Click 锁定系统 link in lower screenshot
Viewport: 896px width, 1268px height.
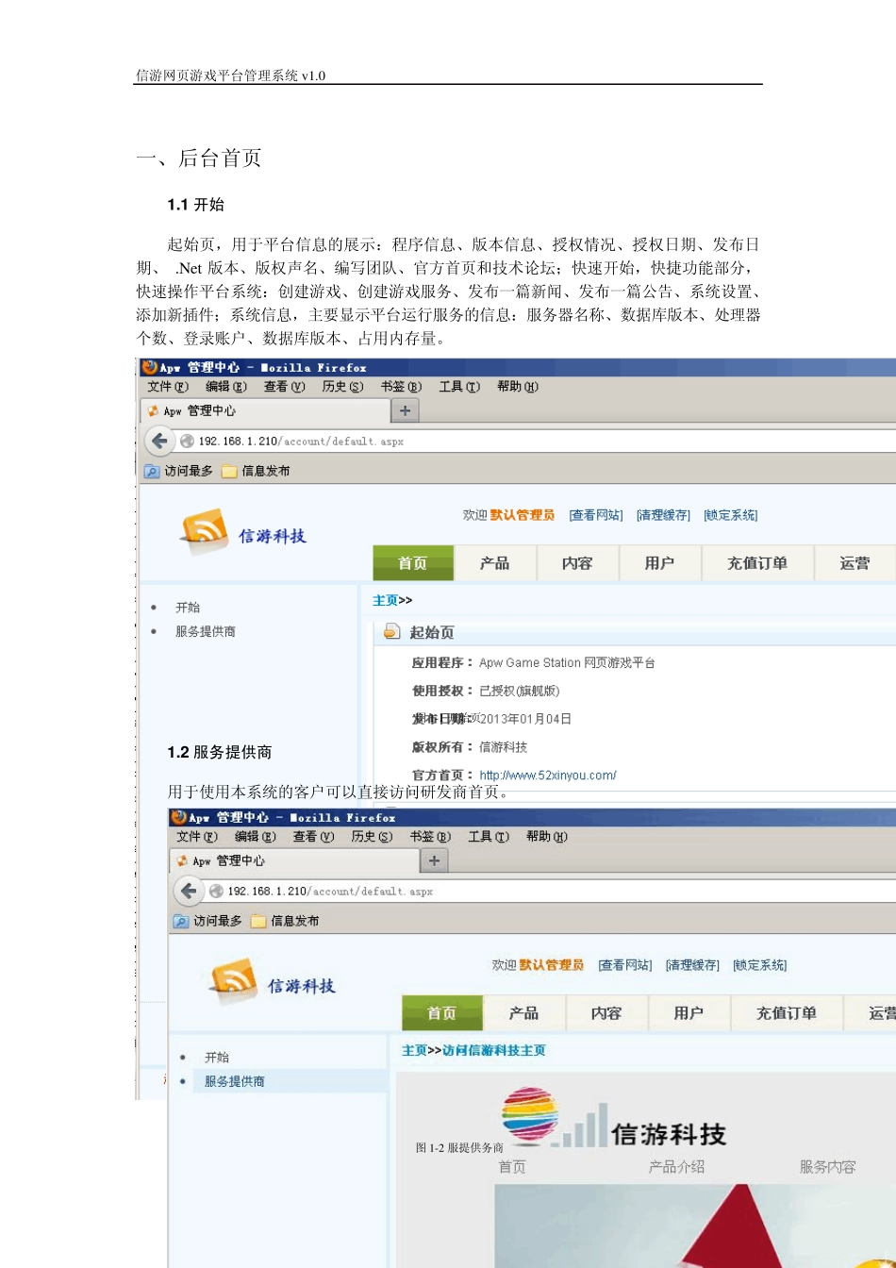[x=760, y=965]
